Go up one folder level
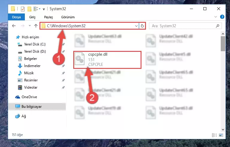The height and width of the screenshot is (147, 230). click(36, 26)
